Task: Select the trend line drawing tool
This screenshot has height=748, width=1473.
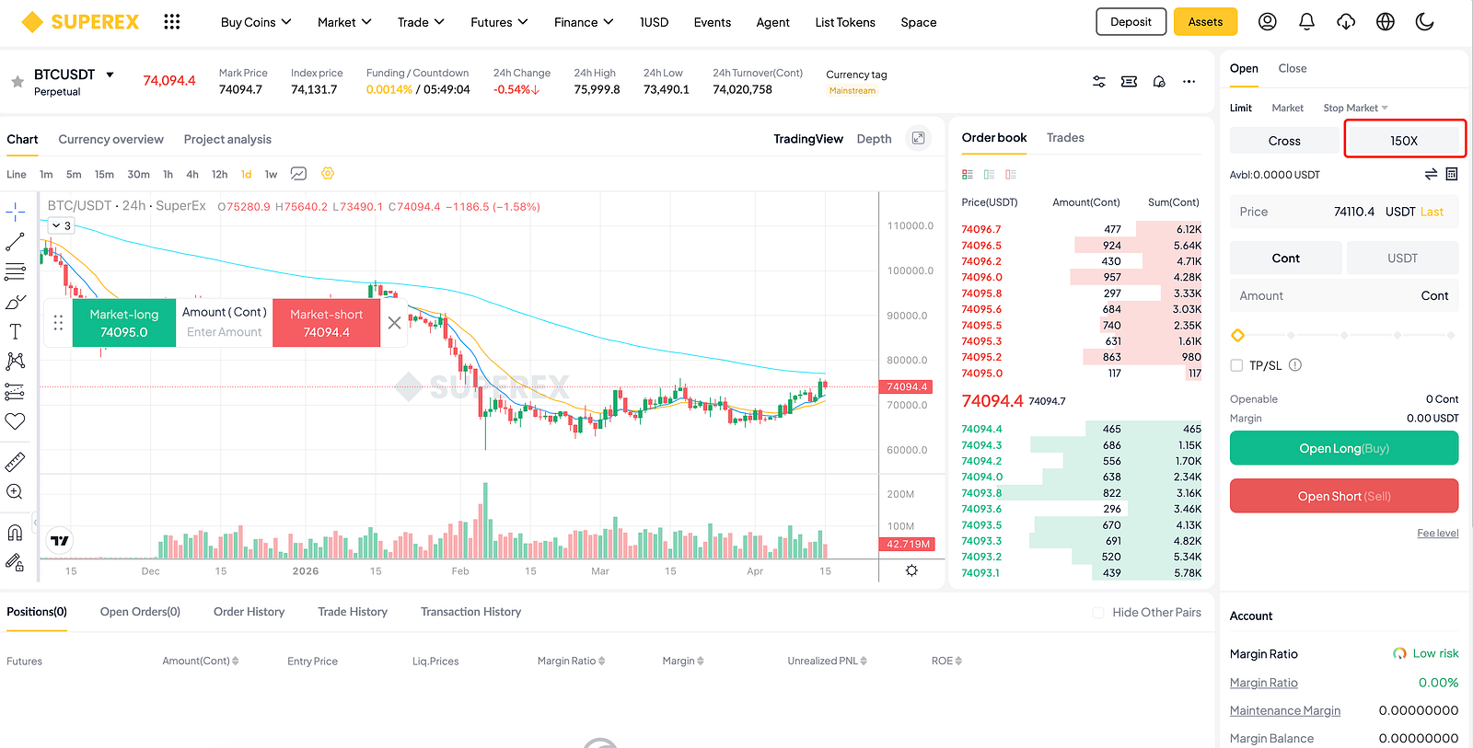Action: tap(16, 242)
